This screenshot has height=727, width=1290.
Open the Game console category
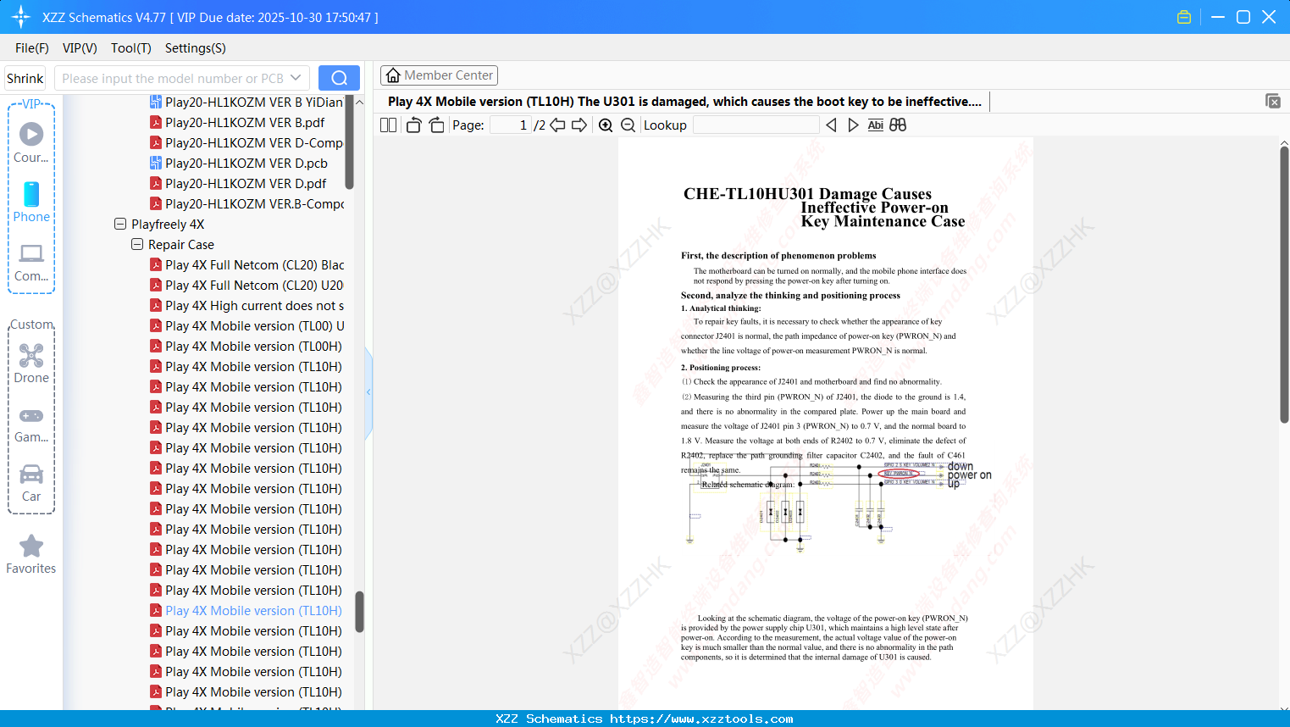click(31, 424)
